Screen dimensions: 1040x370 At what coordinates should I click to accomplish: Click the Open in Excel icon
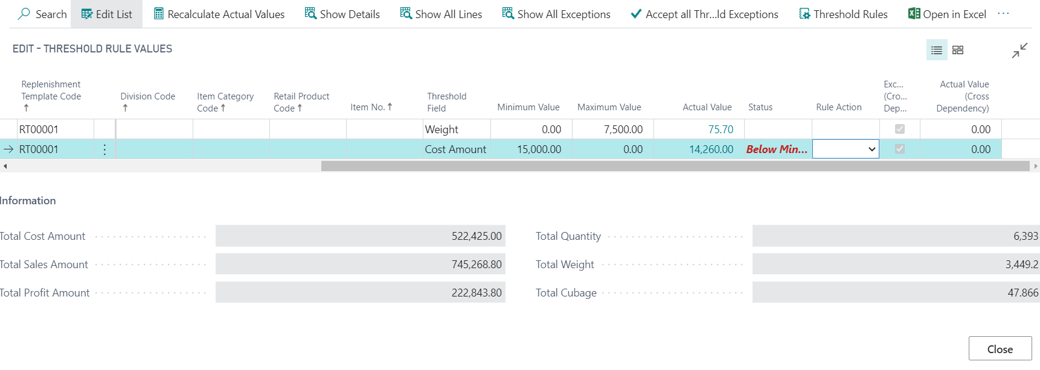click(x=914, y=14)
